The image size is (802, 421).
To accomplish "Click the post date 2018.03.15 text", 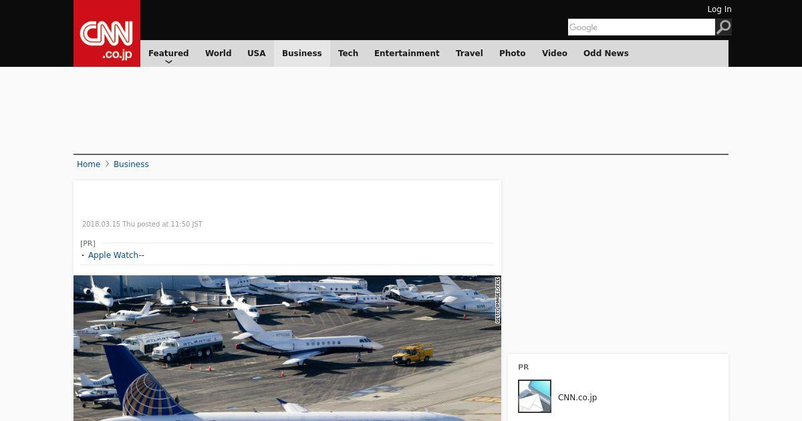I will point(142,225).
